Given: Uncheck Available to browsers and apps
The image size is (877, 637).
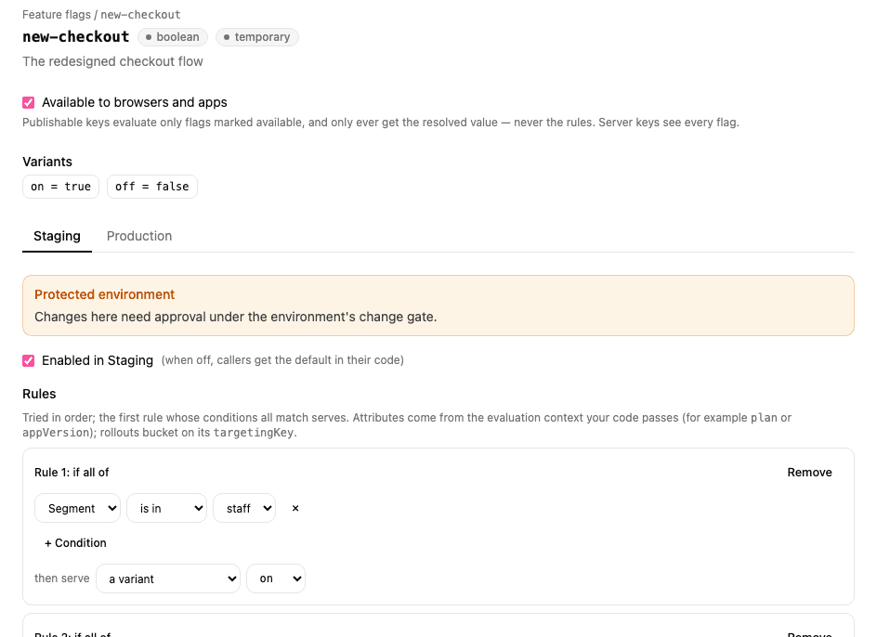Looking at the screenshot, I should (29, 102).
